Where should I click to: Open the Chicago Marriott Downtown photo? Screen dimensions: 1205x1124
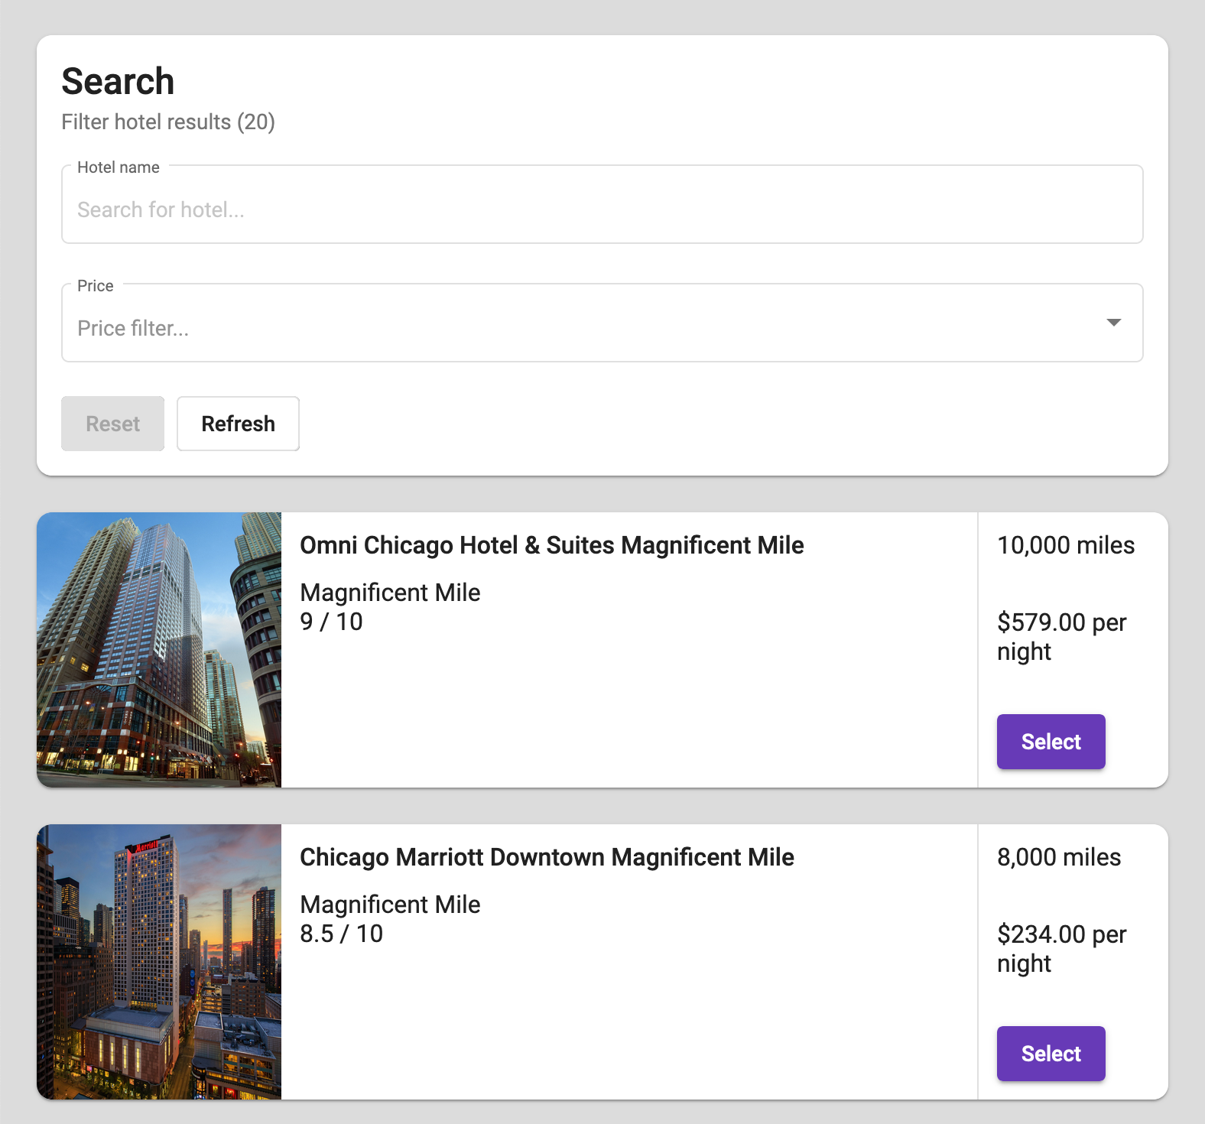(x=159, y=962)
